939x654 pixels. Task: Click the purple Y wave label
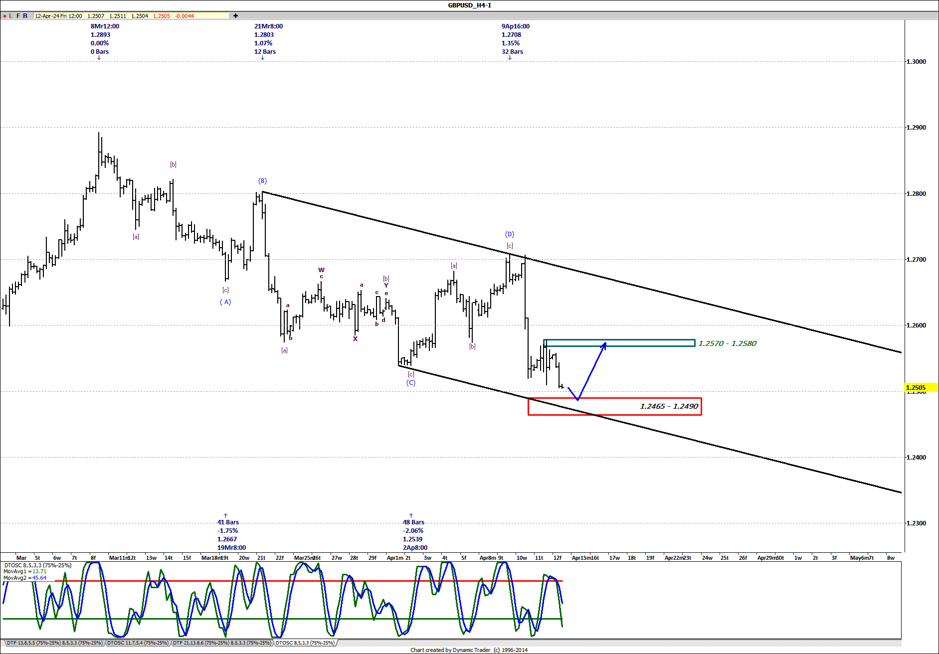point(386,286)
